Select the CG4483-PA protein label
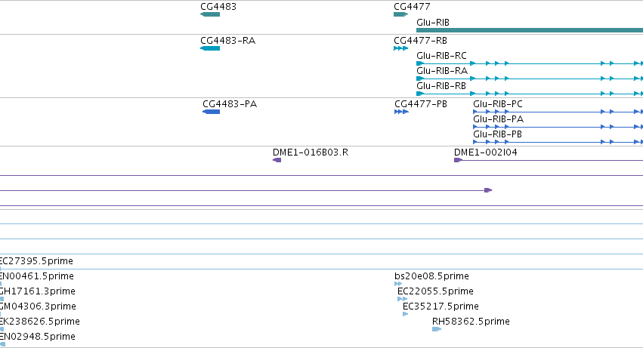Screen dimensions: 643x348 coord(230,104)
